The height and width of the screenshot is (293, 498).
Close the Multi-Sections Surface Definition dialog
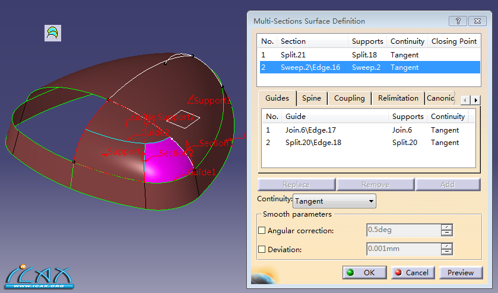(477, 21)
